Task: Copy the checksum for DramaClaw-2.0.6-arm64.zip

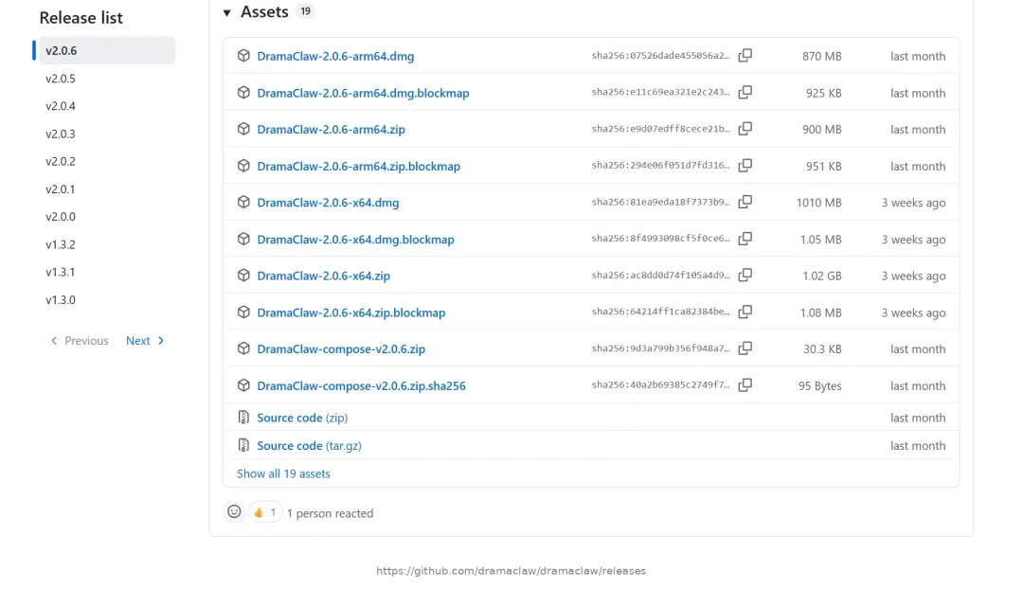Action: [x=745, y=129]
